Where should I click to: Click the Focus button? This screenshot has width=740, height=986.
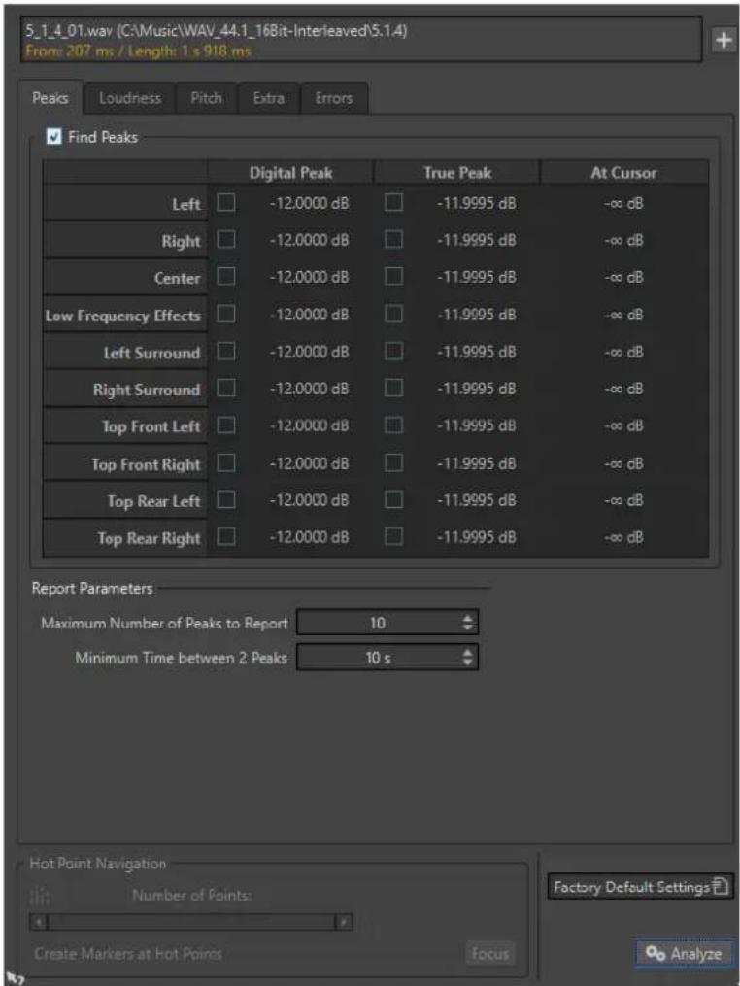click(x=490, y=953)
